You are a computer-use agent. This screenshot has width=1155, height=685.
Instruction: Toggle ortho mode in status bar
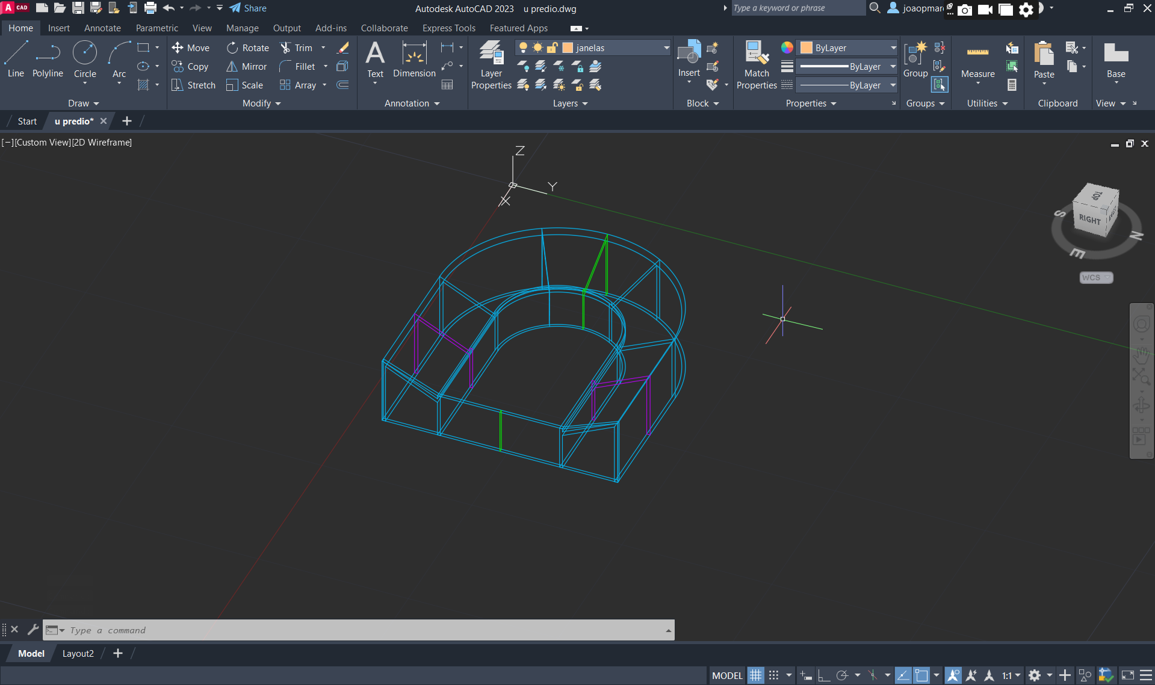823,675
